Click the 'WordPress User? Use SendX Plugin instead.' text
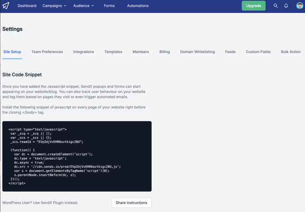 click(40, 203)
